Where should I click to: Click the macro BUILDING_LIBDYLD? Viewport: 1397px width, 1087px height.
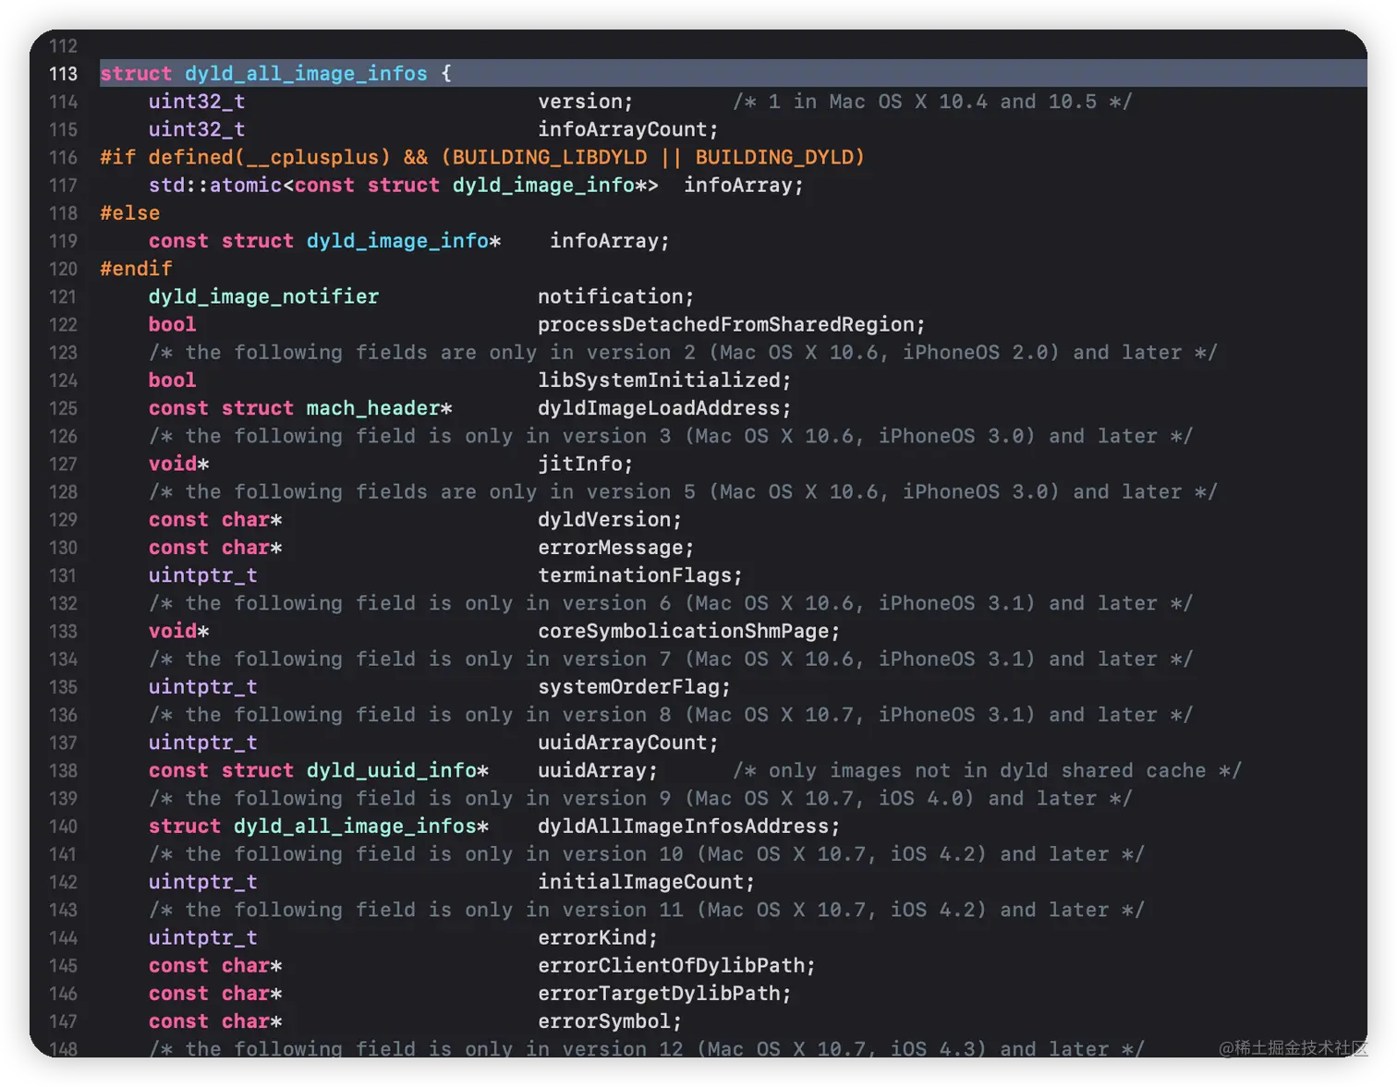(x=550, y=157)
